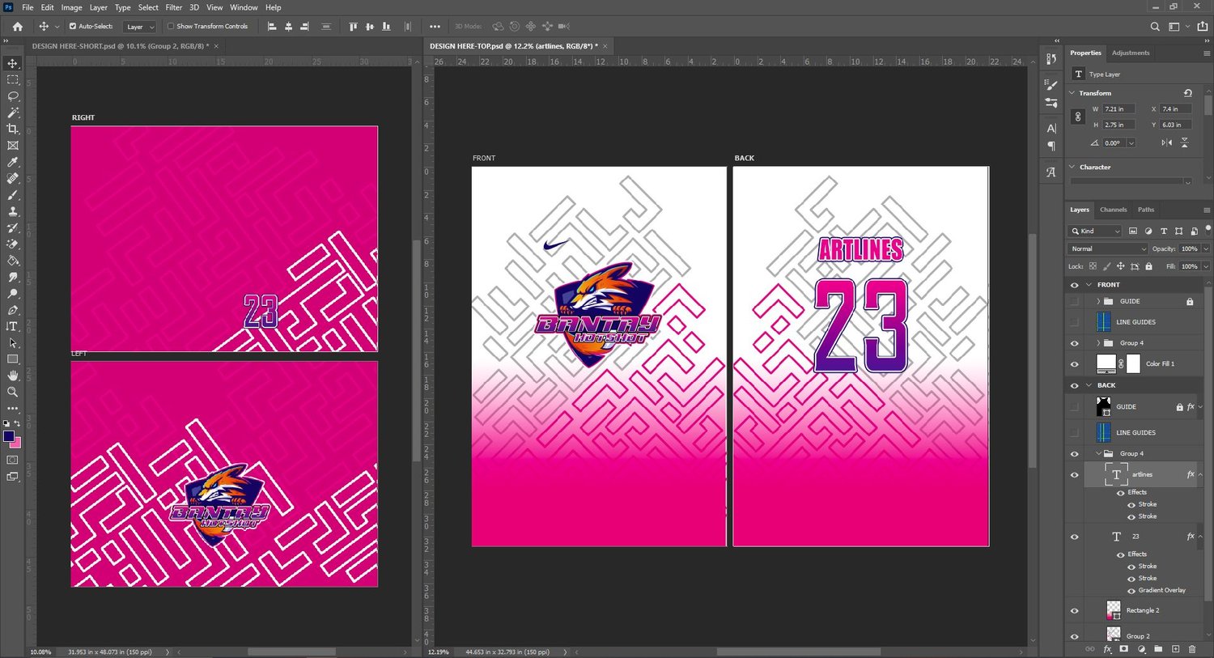The width and height of the screenshot is (1214, 658).
Task: Select the Move tool in the toolbox
Action: [x=12, y=63]
